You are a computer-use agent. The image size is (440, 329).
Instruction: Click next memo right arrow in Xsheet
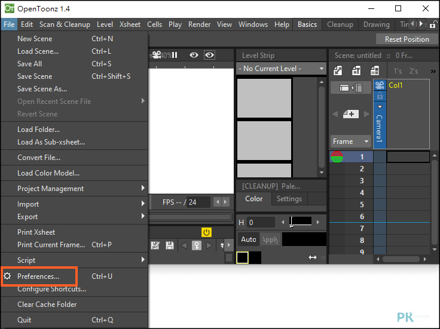click(366, 114)
